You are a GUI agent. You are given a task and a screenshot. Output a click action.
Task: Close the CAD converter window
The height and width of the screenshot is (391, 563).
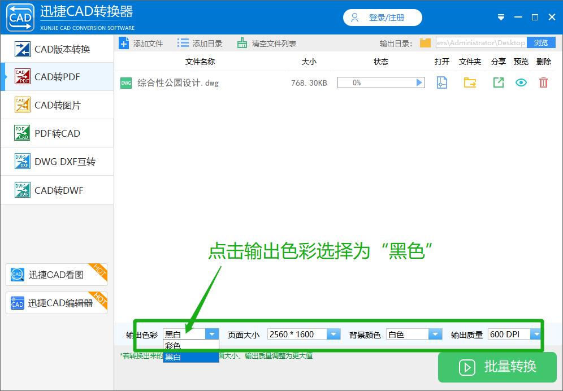(x=552, y=18)
